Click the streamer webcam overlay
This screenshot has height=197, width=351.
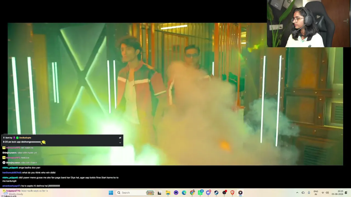coord(309,24)
